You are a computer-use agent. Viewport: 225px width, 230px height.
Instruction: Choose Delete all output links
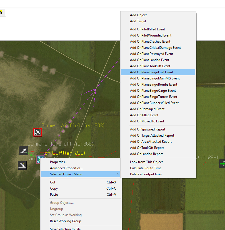[158, 174]
